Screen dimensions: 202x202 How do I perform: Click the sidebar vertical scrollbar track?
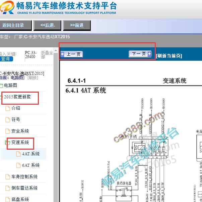click(56, 127)
